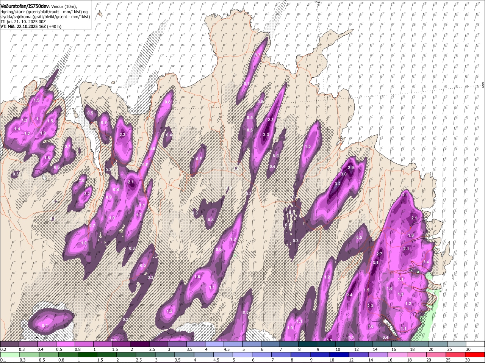Click the "1.3" precipitation value on the map
The width and height of the screenshot is (485, 363).
pos(25,120)
